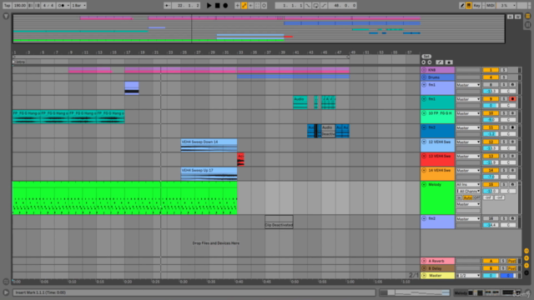Click the MIDI arrangement overdub plus button
The width and height of the screenshot is (534, 300).
point(237,6)
